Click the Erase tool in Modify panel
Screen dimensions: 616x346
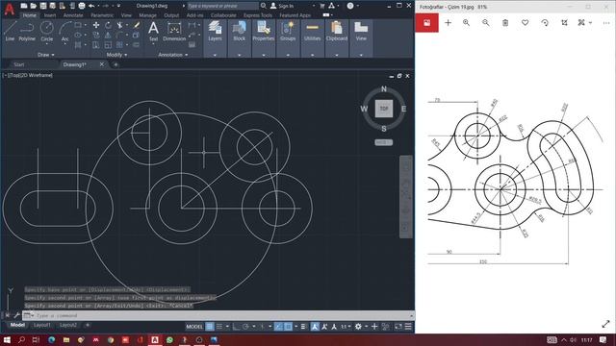(137, 25)
